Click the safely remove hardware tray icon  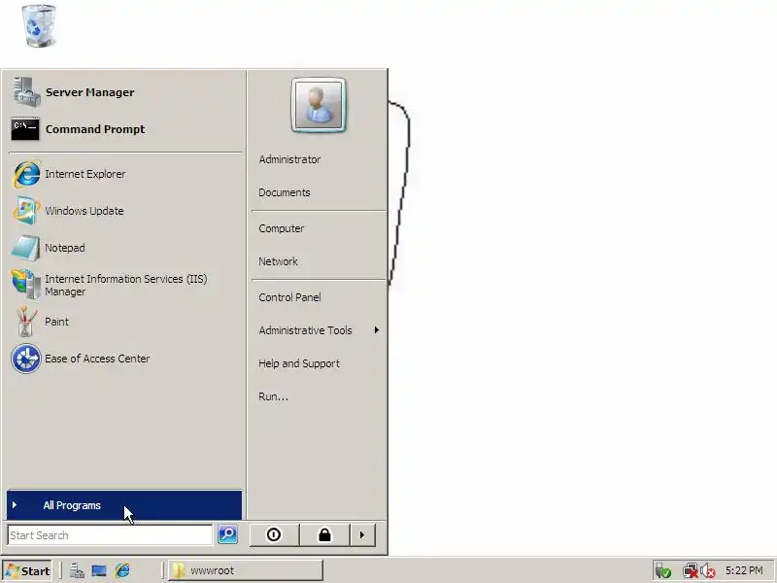click(663, 571)
